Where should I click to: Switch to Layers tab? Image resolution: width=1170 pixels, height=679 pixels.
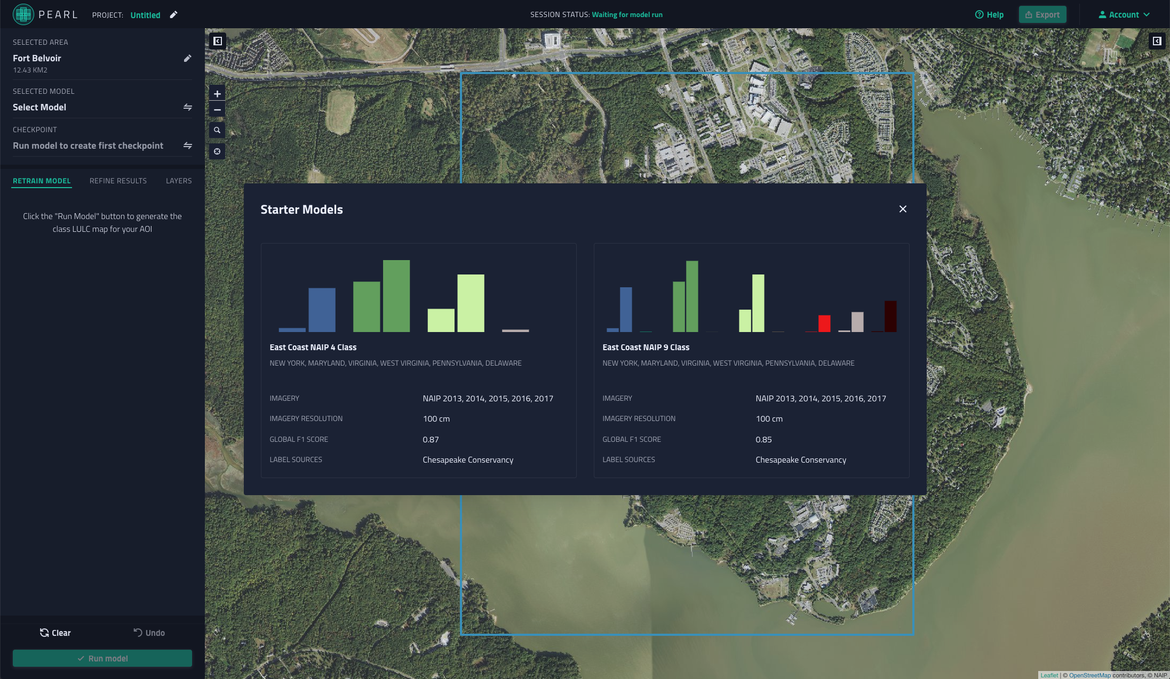(x=179, y=181)
